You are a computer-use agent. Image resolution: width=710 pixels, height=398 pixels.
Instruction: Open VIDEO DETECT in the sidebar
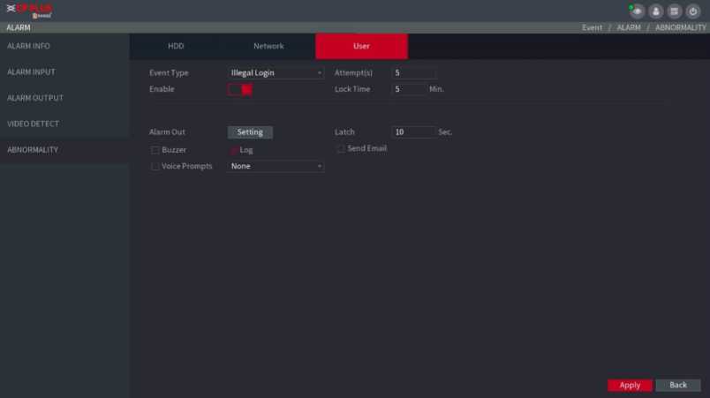click(x=34, y=124)
